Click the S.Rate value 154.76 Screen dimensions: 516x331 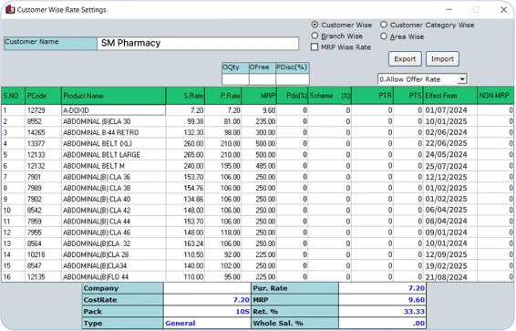tap(185, 188)
